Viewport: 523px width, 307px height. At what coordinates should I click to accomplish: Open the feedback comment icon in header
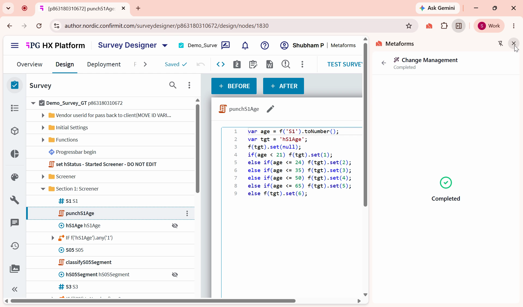[x=226, y=45]
